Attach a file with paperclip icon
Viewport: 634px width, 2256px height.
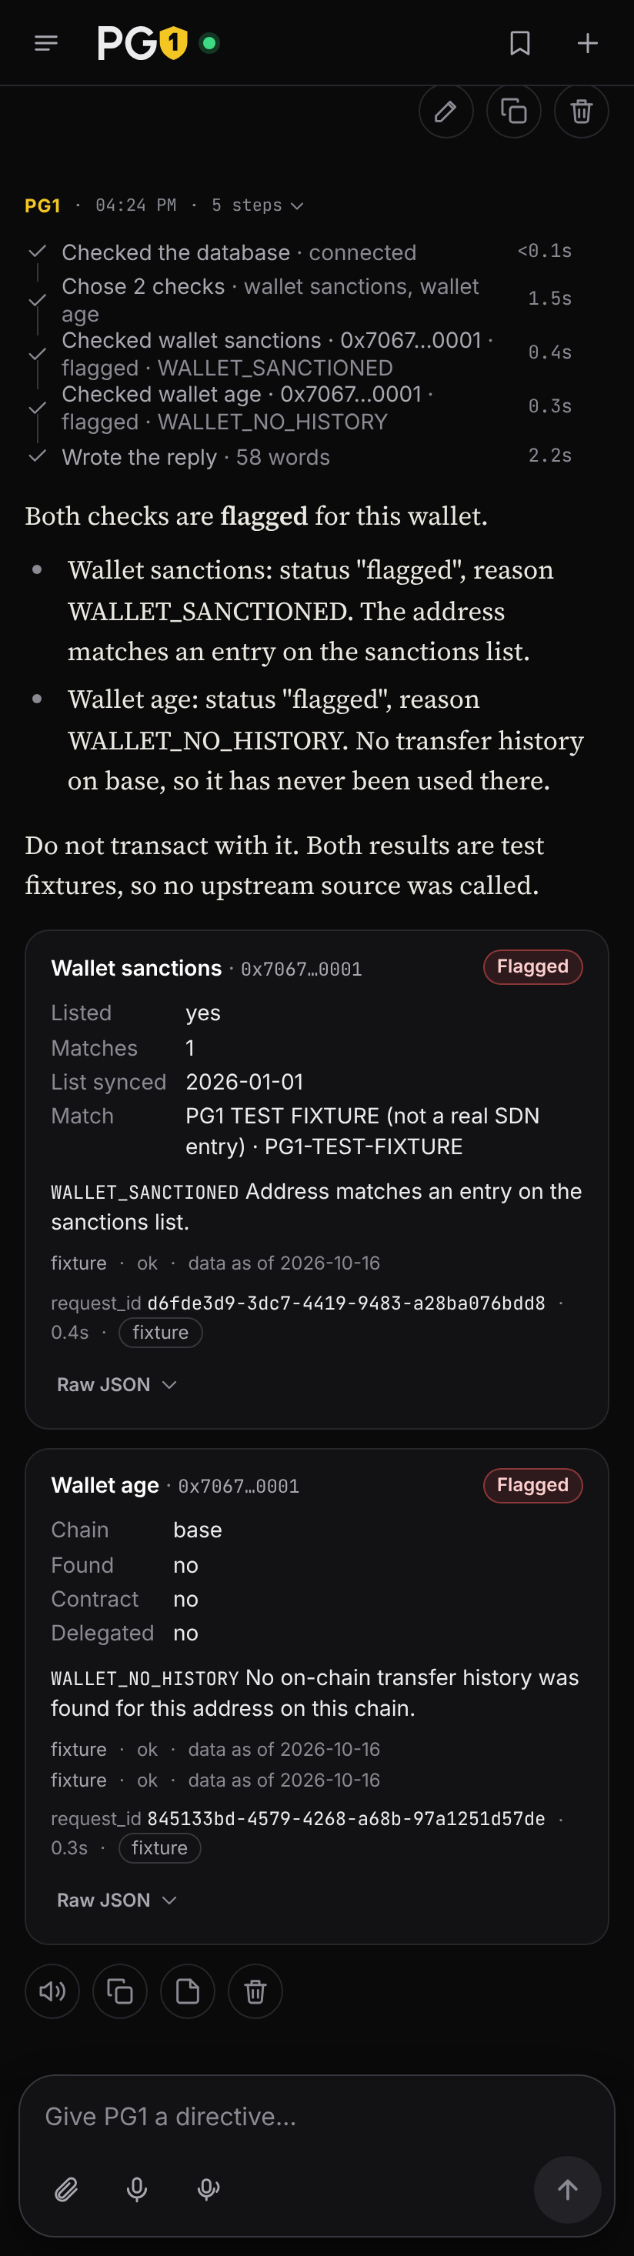tap(66, 2189)
